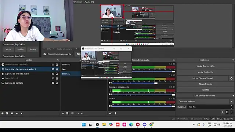
Task: Open Microsoft Edge from taskbar
Action: pos(131,125)
